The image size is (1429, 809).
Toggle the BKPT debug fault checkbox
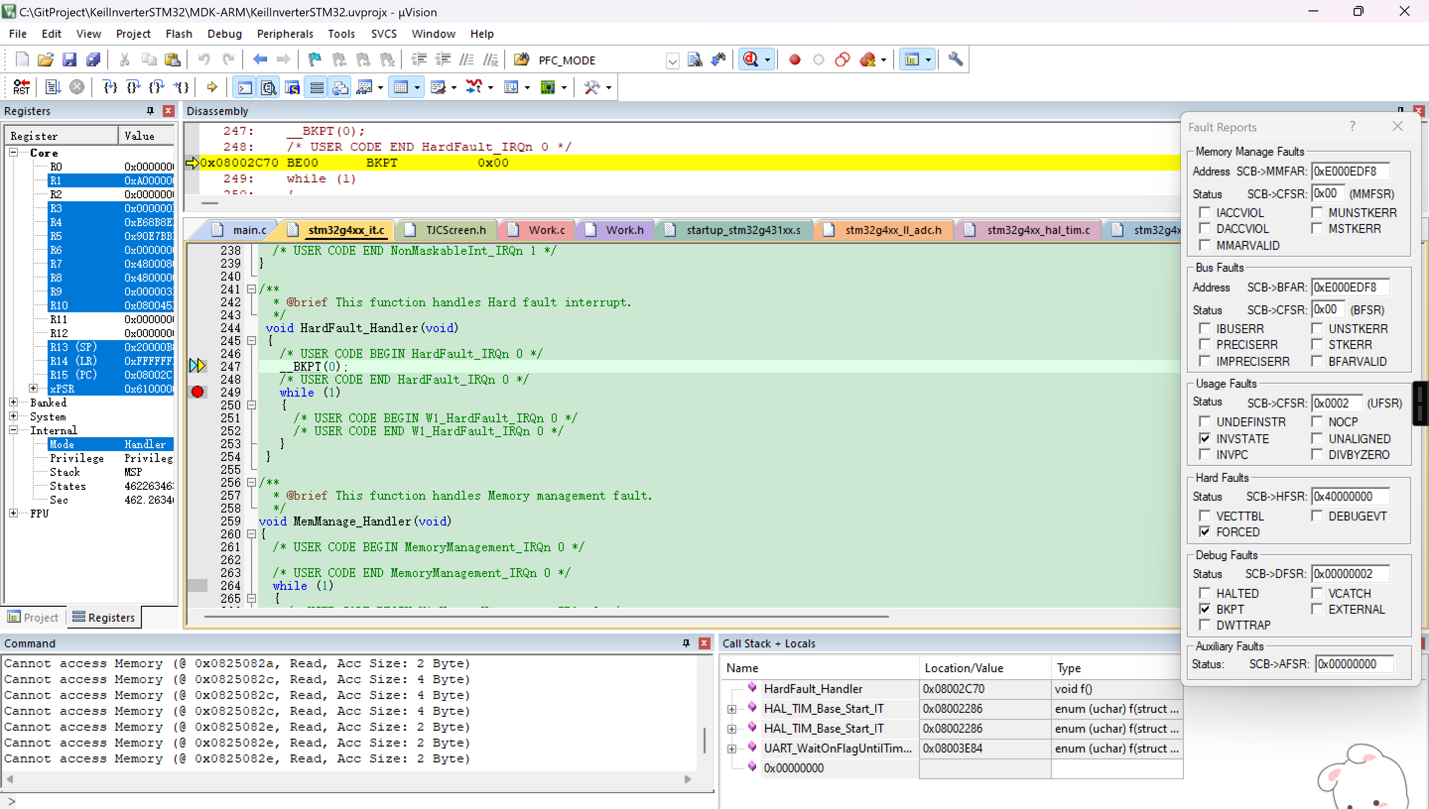click(1204, 609)
